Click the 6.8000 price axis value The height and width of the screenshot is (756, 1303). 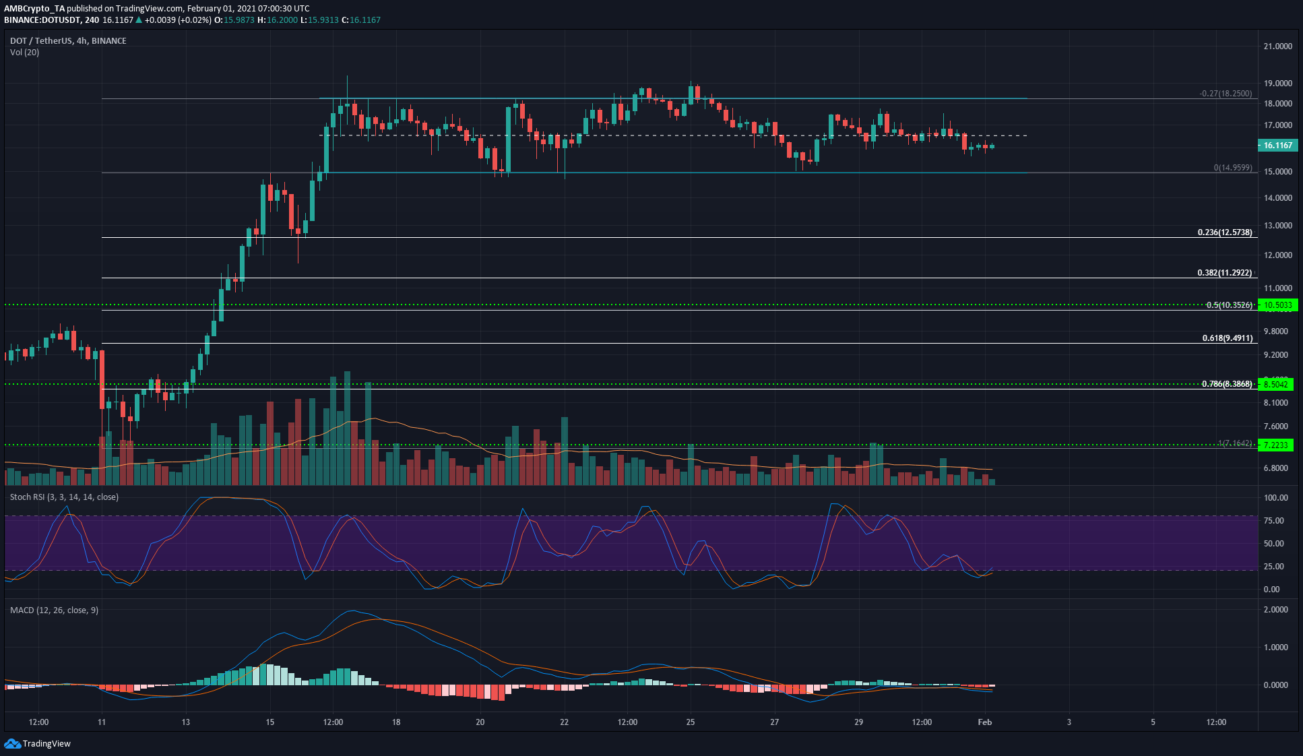tap(1275, 468)
